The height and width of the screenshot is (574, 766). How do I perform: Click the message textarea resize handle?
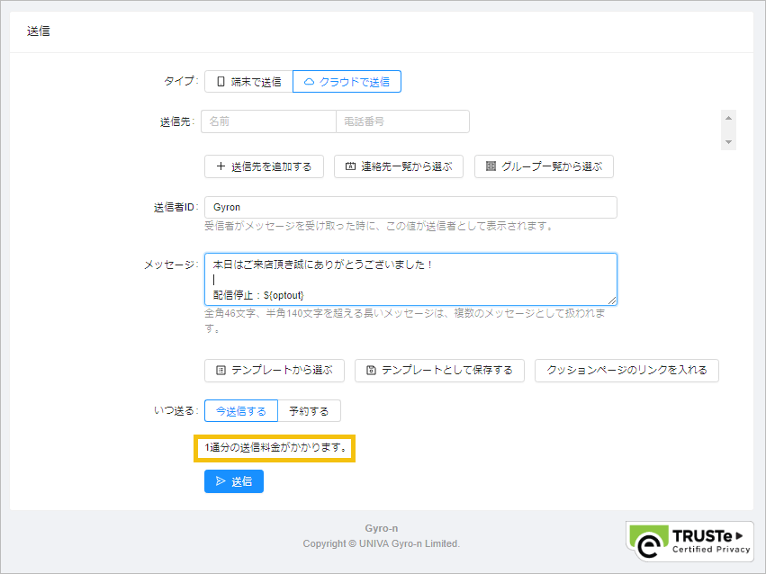pos(612,300)
